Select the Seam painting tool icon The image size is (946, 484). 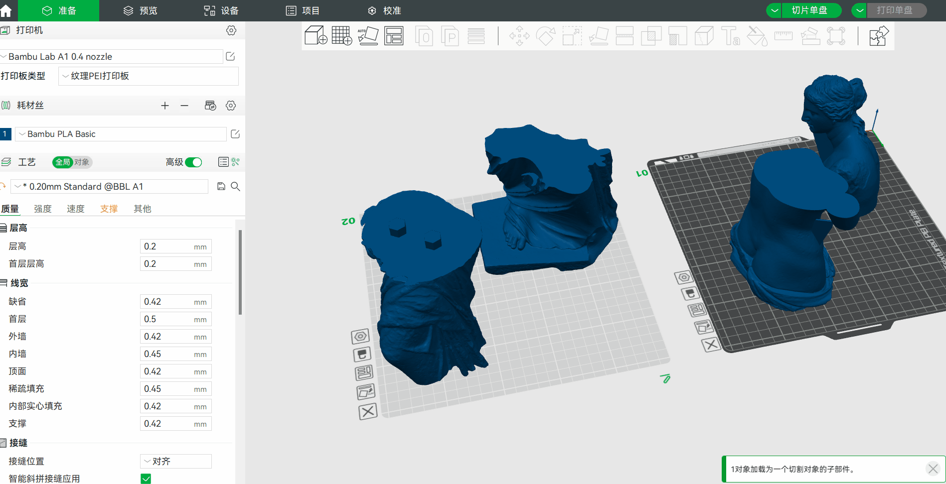coord(704,36)
